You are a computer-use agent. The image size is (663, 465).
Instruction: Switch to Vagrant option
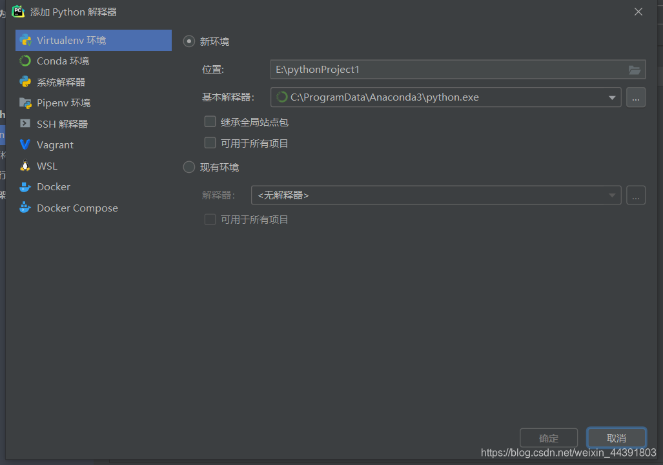coord(94,145)
